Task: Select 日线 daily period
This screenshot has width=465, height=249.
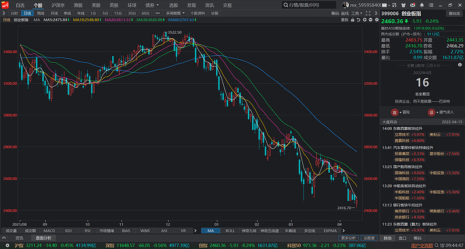Action: pos(27,13)
